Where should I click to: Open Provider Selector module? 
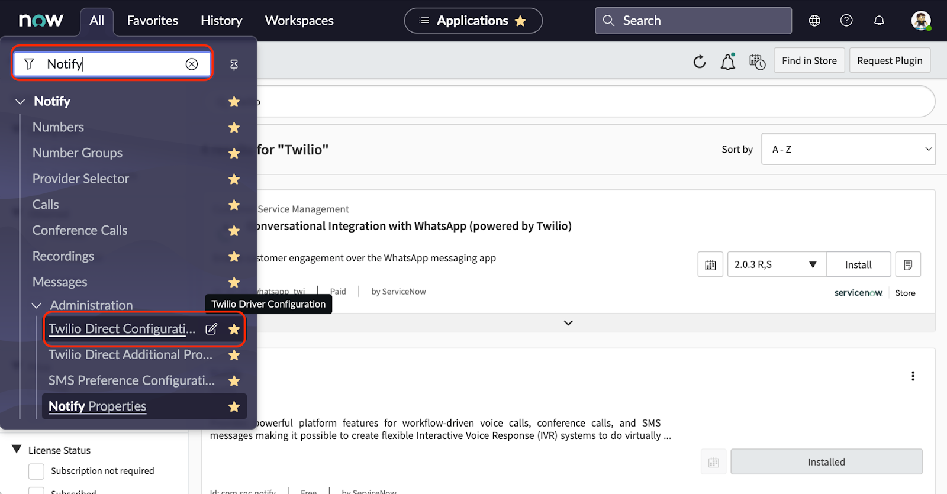[x=80, y=179]
